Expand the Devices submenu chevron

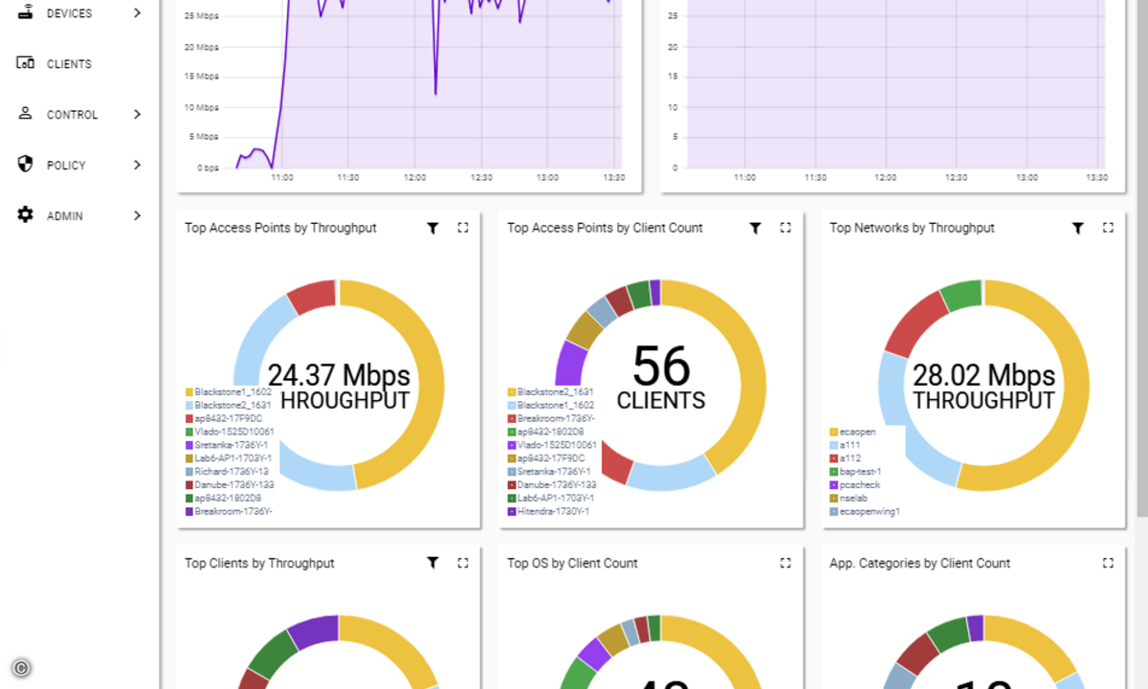(137, 13)
